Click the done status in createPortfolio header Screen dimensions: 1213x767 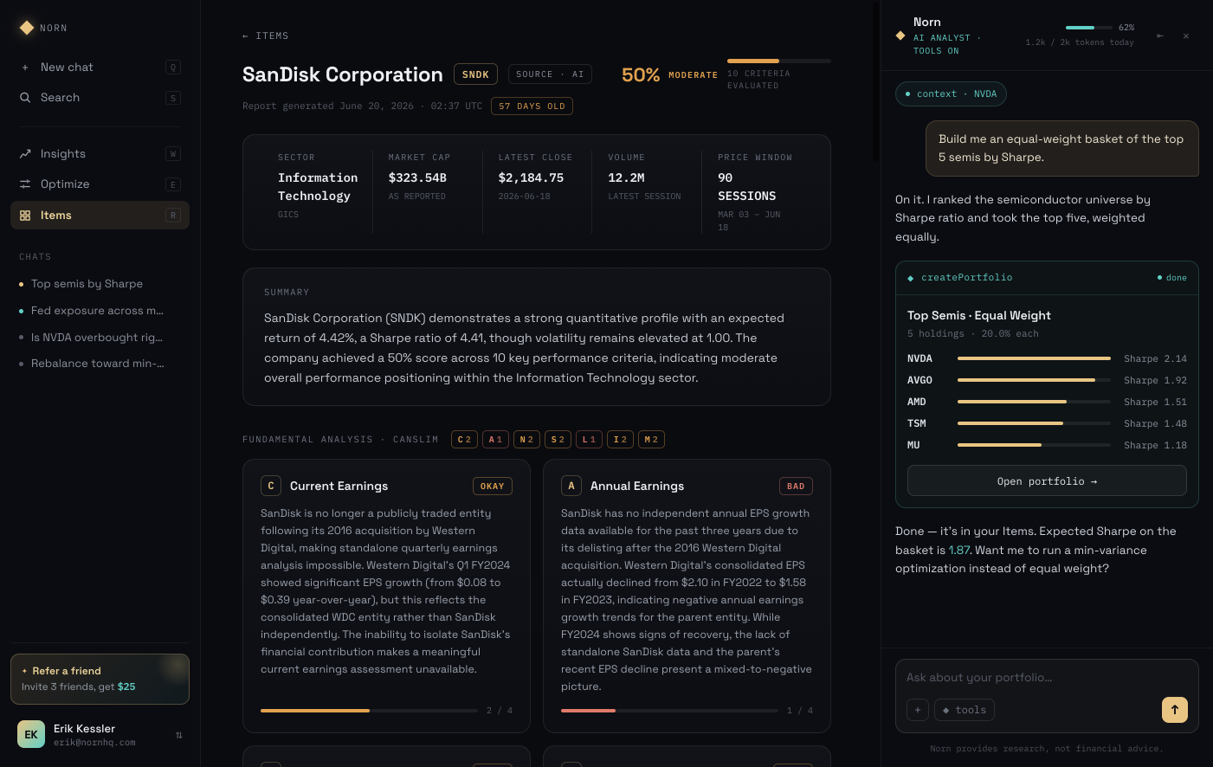click(1172, 278)
